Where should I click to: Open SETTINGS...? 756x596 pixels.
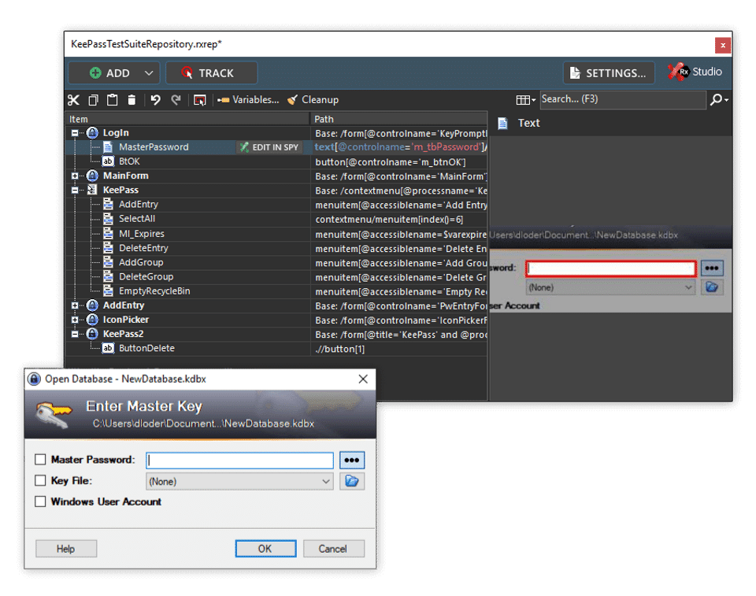click(x=609, y=73)
